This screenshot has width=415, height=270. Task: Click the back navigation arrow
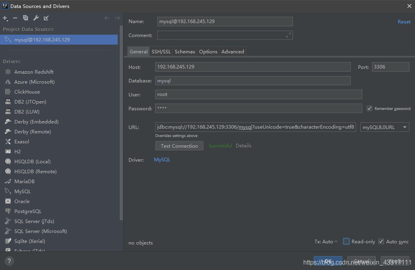click(107, 18)
